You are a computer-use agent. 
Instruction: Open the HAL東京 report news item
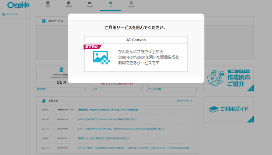pyautogui.click(x=107, y=119)
